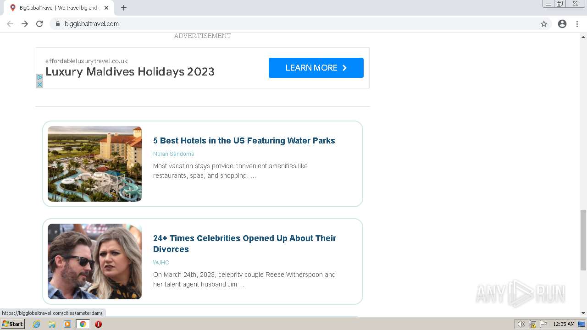The height and width of the screenshot is (330, 587).
Task: Click the red stop-sign taskbar icon
Action: click(98, 324)
